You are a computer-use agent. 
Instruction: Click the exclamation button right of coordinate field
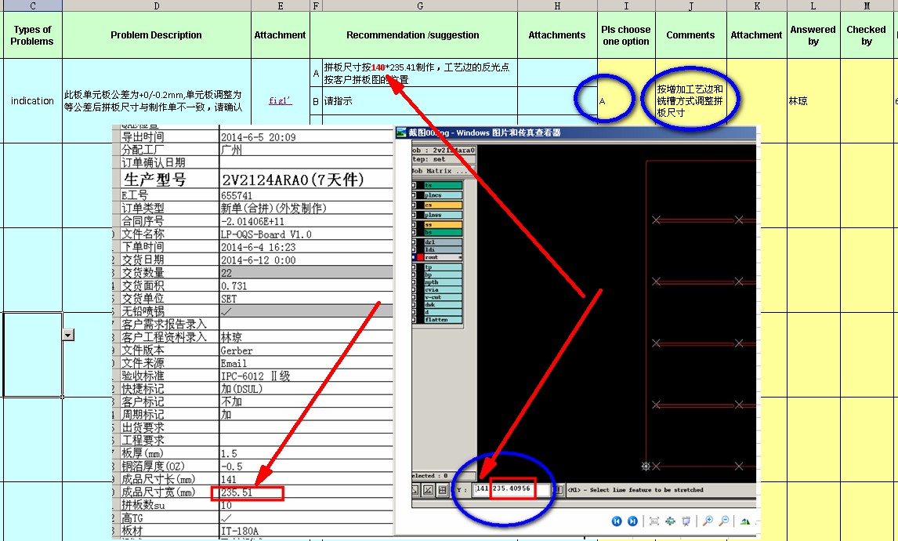coord(559,490)
